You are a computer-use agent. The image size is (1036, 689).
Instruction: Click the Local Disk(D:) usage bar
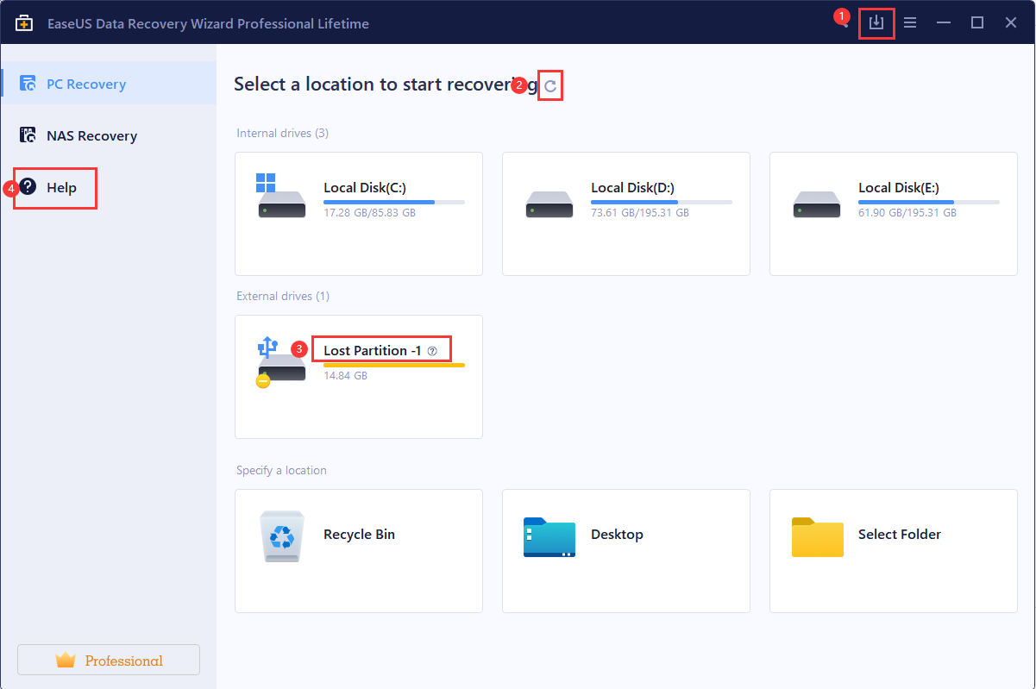point(661,202)
